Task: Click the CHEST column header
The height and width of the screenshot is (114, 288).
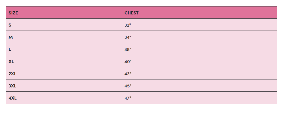Action: coord(132,13)
